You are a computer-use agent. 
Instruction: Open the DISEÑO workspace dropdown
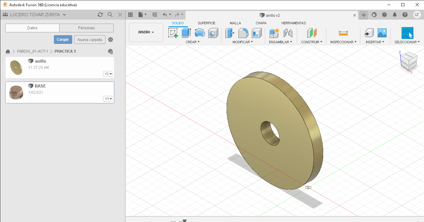146,32
